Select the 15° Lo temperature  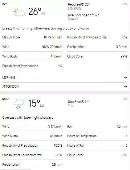click(x=36, y=103)
